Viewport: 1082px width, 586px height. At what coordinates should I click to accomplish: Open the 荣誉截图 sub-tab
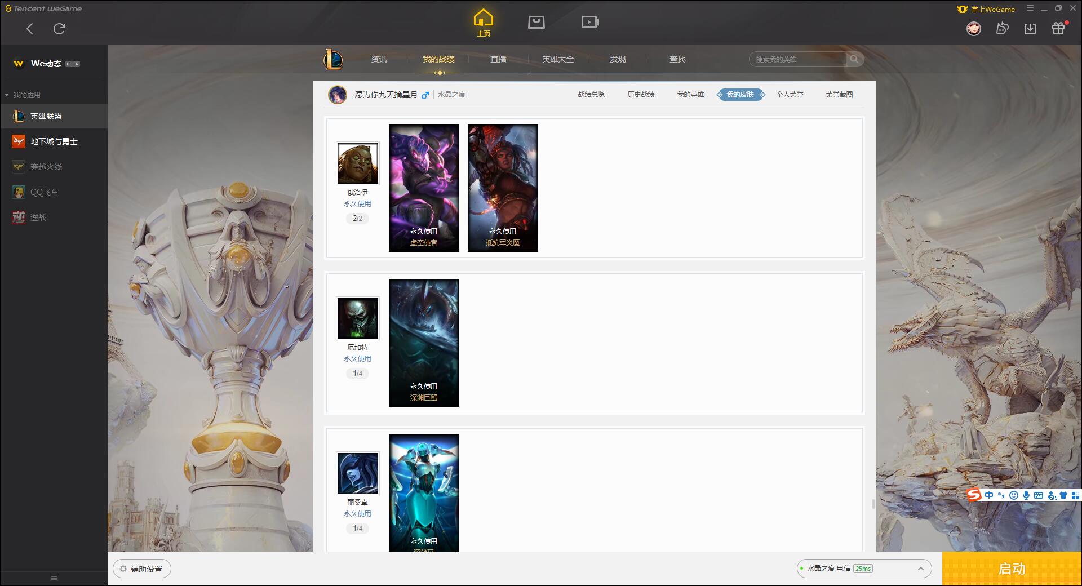point(839,95)
